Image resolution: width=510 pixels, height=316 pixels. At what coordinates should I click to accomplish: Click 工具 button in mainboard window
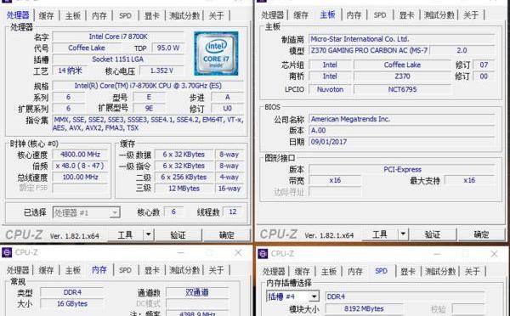(x=380, y=234)
